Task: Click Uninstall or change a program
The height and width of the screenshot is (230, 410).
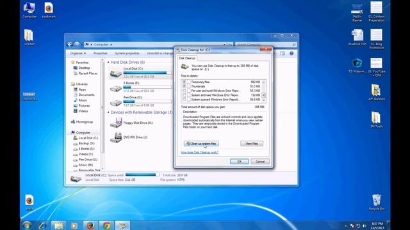Action: pyautogui.click(x=160, y=53)
